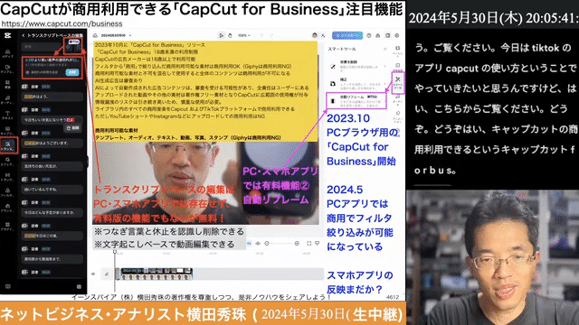This screenshot has width=579, height=325.
Task: Open the 素材 (Elements) sidebar panel
Action: click(8, 84)
